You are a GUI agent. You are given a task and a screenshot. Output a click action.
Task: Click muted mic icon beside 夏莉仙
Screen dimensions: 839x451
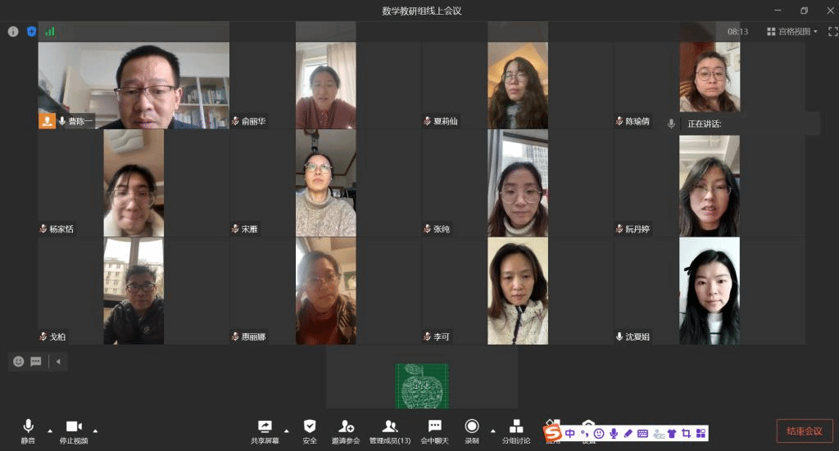[427, 121]
